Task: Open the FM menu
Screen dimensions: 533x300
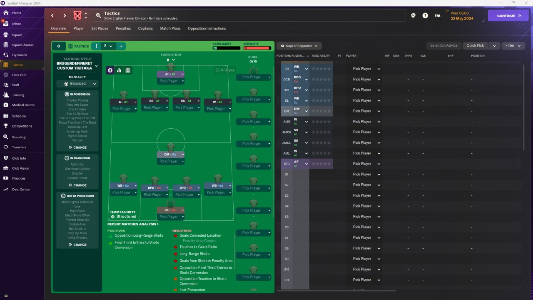Action: (x=437, y=15)
